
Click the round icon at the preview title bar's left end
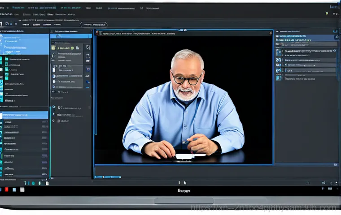click(x=98, y=34)
